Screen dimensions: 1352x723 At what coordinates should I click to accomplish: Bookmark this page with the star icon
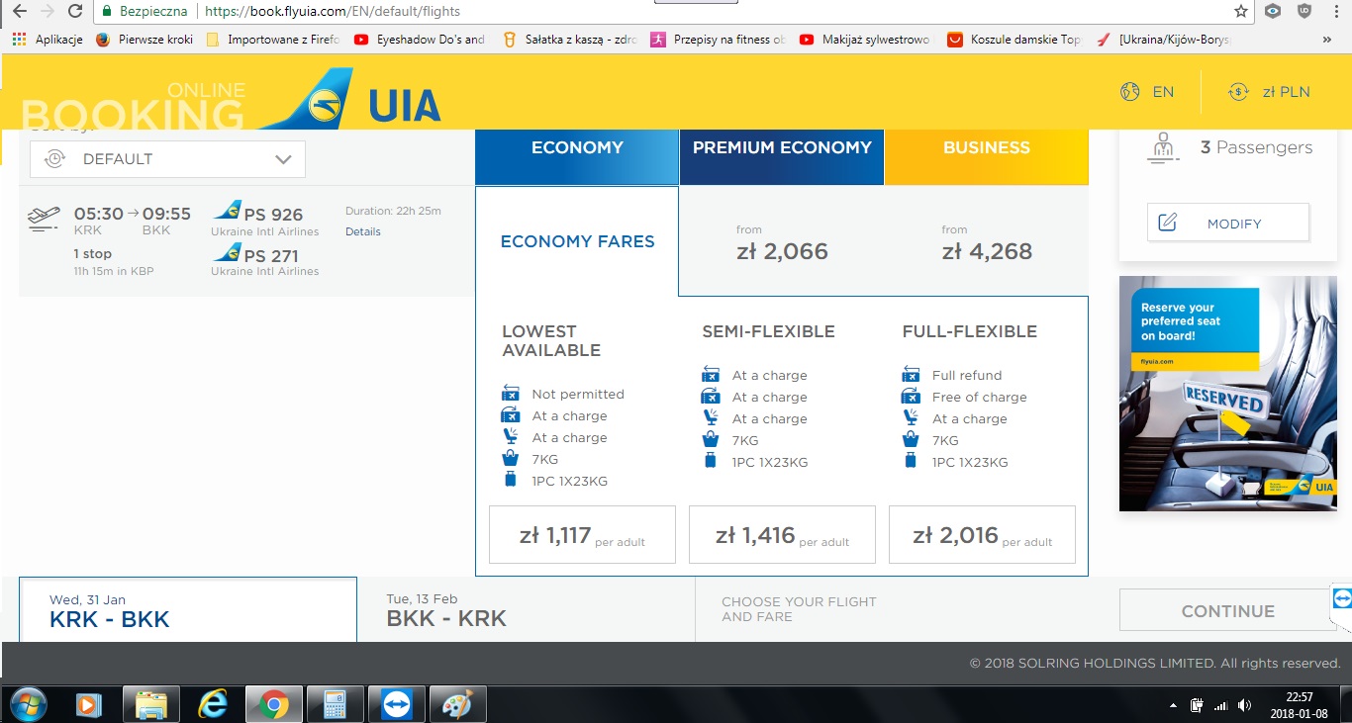[1241, 11]
